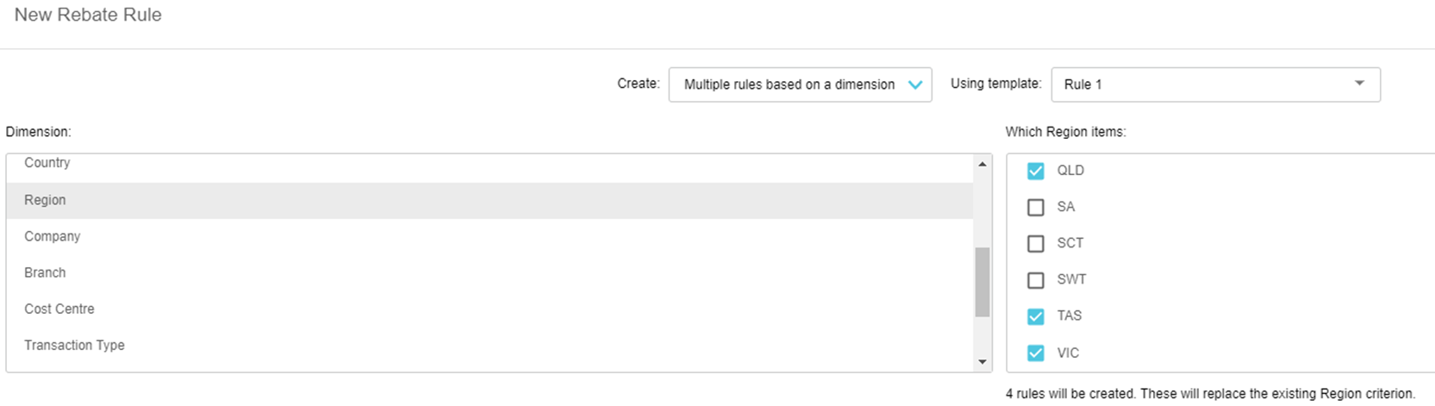The height and width of the screenshot is (406, 1435).
Task: Check the SA region checkbox
Action: click(1035, 207)
